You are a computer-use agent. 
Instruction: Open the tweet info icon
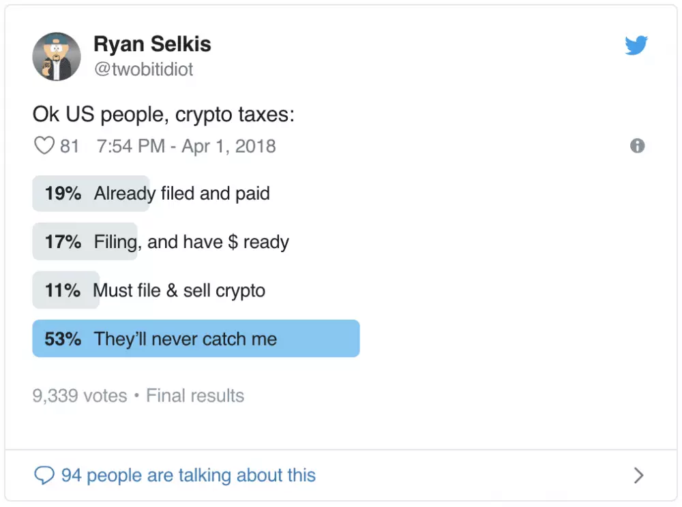[637, 146]
